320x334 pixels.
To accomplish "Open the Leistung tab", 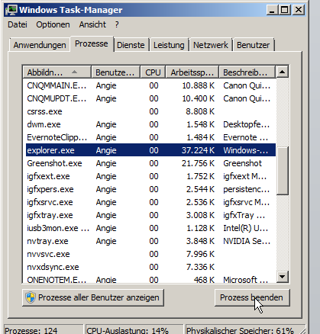I will point(169,45).
